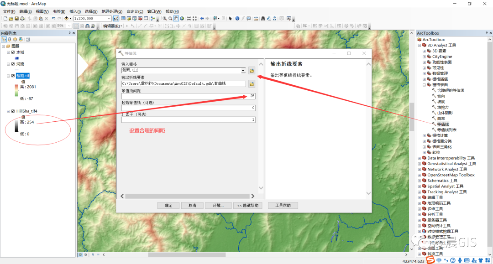493x264 pixels.
Task: Open the 帮助(H) menu
Action: (x=172, y=11)
